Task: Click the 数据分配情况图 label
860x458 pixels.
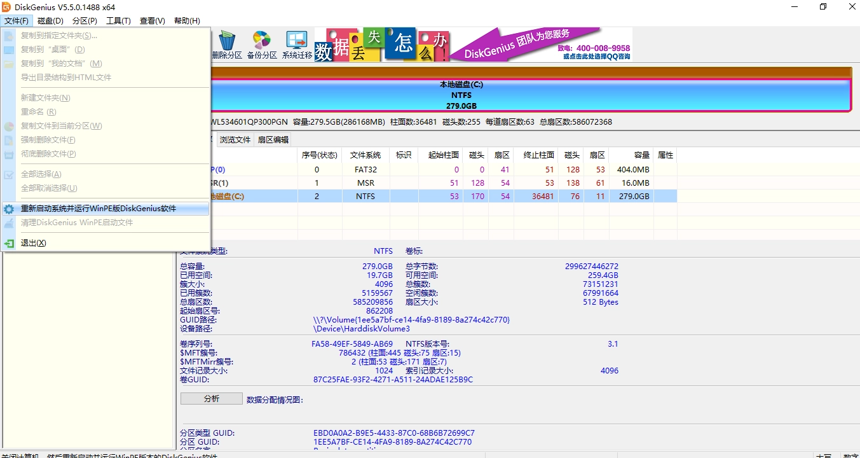Action: point(275,399)
